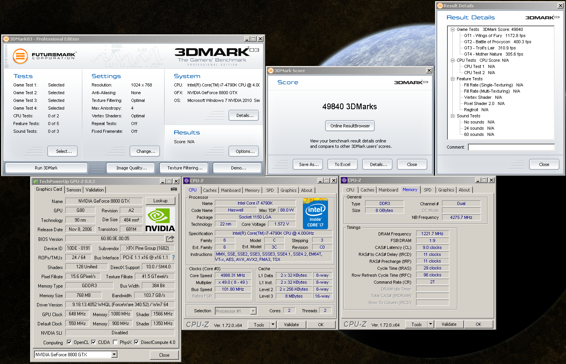Open the Tools dropdown arrow in CPU tab window

273,325
